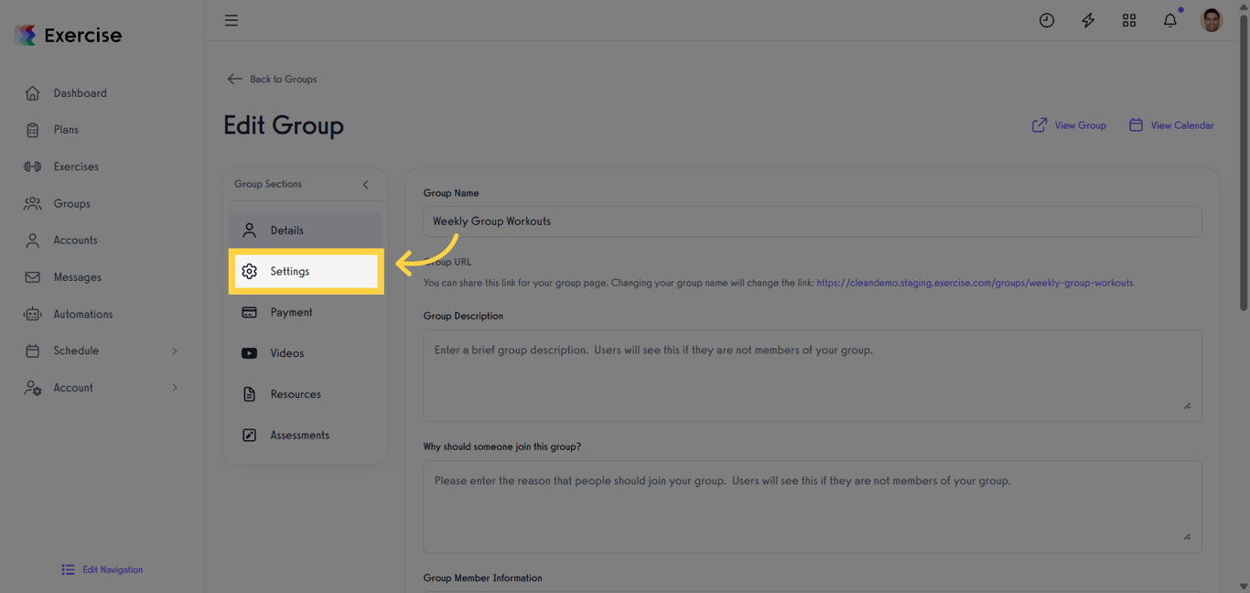Select the Videos group section
The width and height of the screenshot is (1250, 593).
pos(306,353)
